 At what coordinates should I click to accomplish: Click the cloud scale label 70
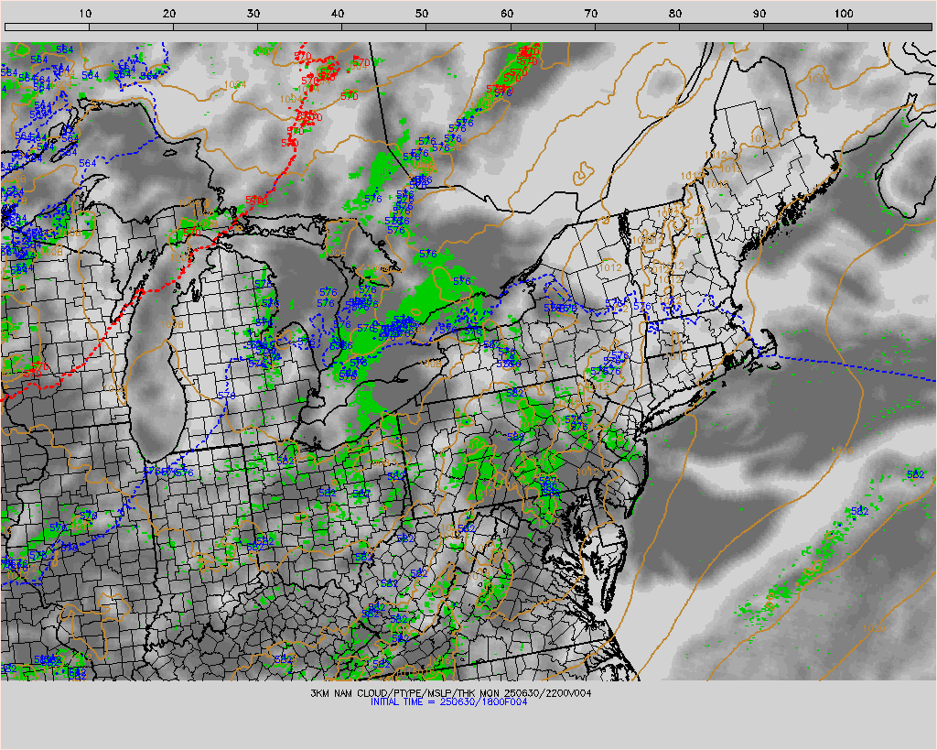(x=591, y=14)
